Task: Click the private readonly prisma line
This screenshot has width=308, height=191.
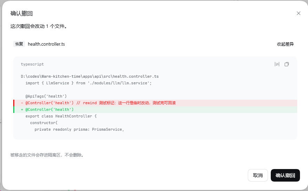Action: pos(79,129)
